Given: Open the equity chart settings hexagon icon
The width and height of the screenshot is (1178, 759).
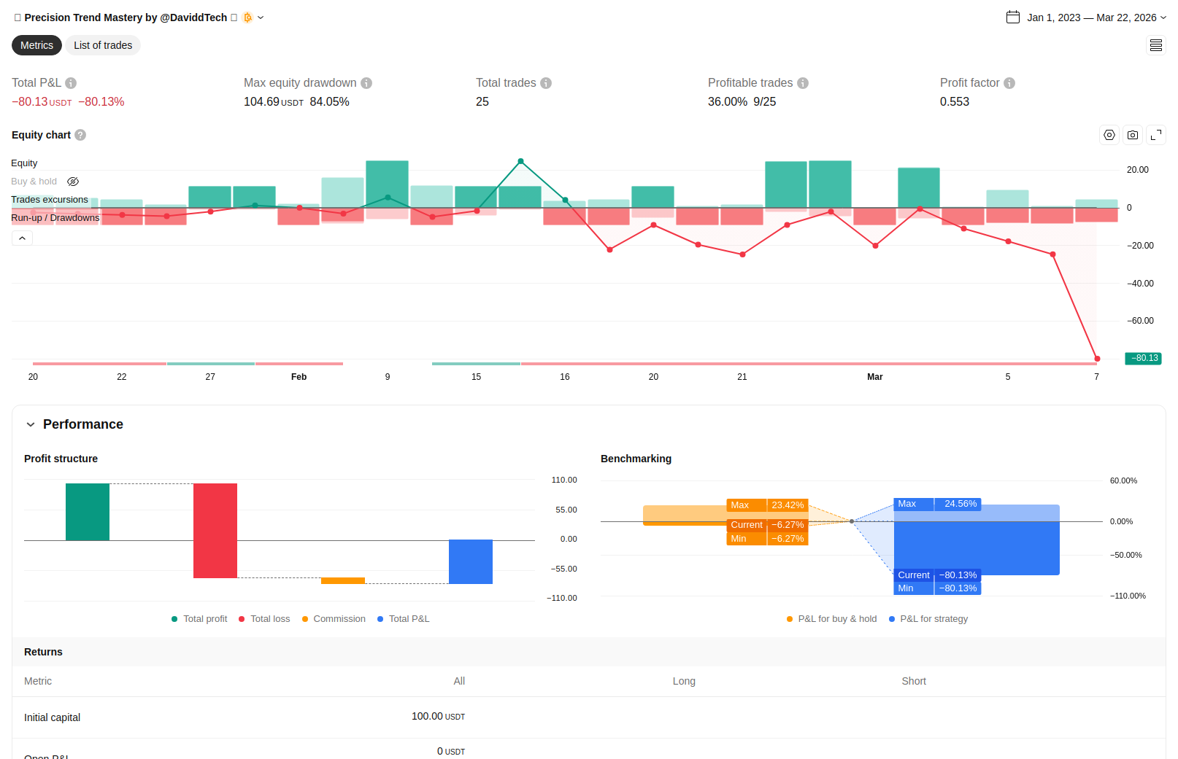Looking at the screenshot, I should (x=1109, y=135).
